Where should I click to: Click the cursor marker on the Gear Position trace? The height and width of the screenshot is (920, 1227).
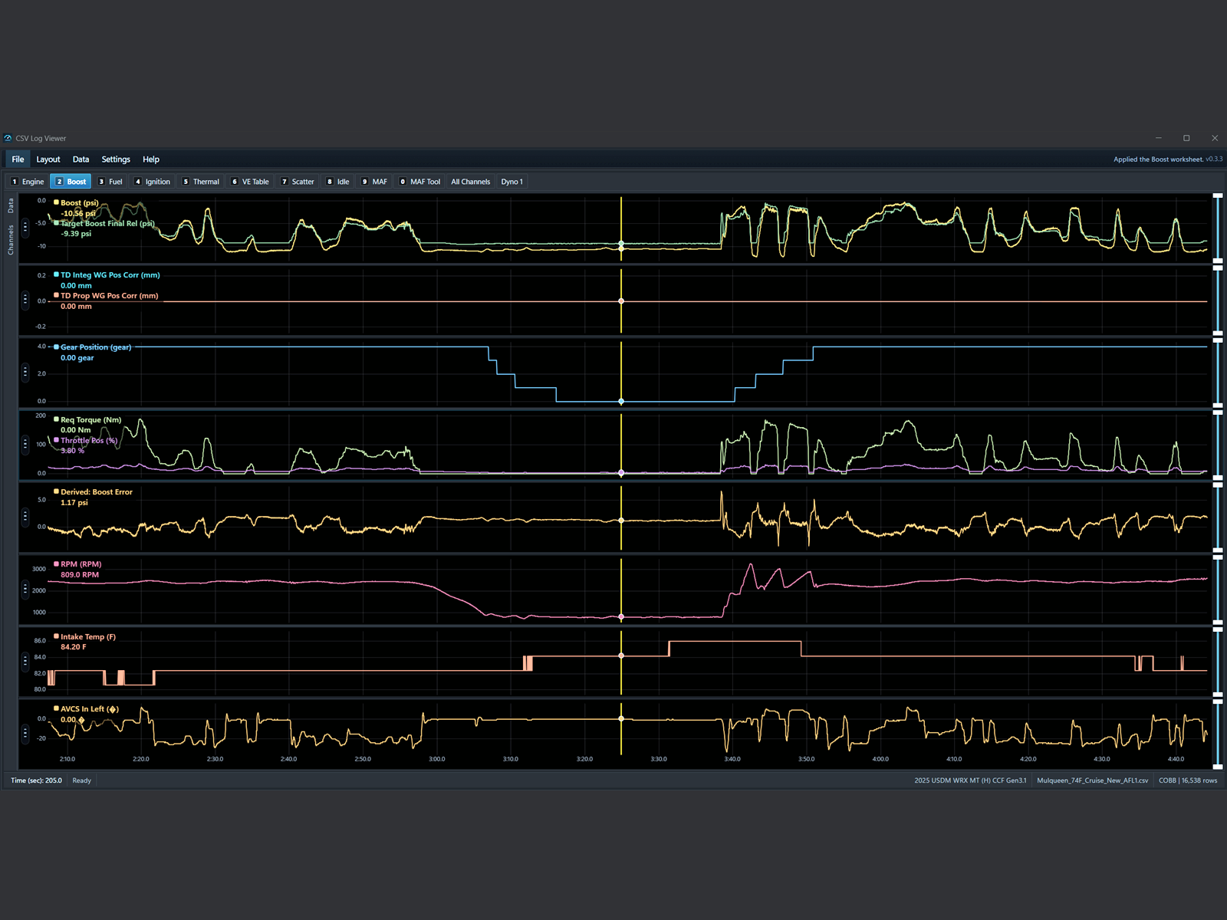coord(621,401)
